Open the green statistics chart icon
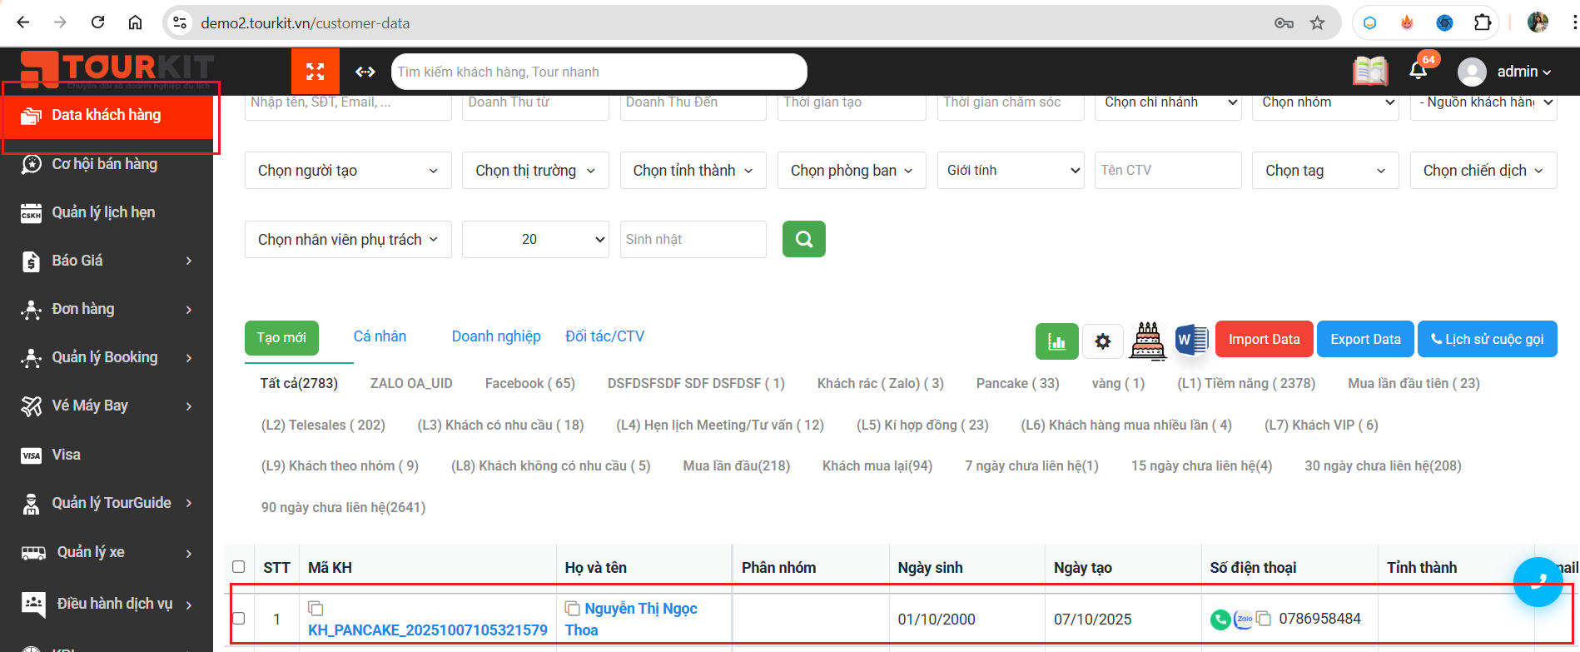This screenshot has width=1580, height=652. point(1056,341)
